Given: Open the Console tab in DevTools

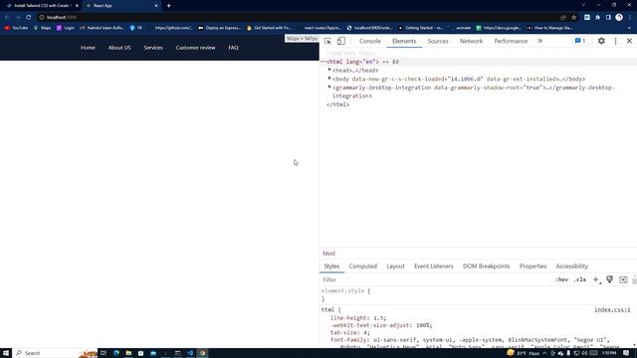Looking at the screenshot, I should [x=369, y=41].
